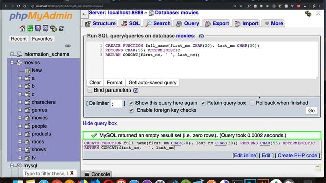Switch to the SQL tab
Image resolution: width=326 pixels, height=183 pixels.
point(130,23)
